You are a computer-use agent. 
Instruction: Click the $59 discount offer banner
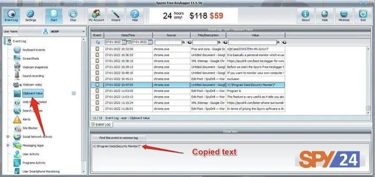click(193, 16)
